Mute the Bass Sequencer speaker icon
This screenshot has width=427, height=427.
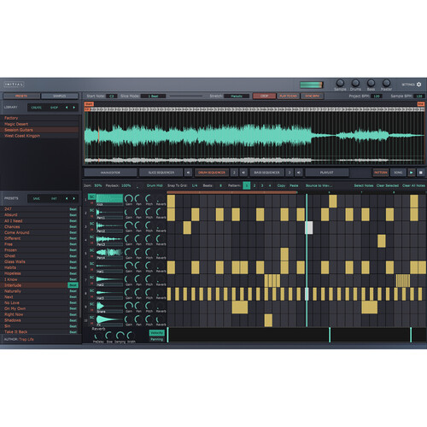pyautogui.click(x=298, y=173)
